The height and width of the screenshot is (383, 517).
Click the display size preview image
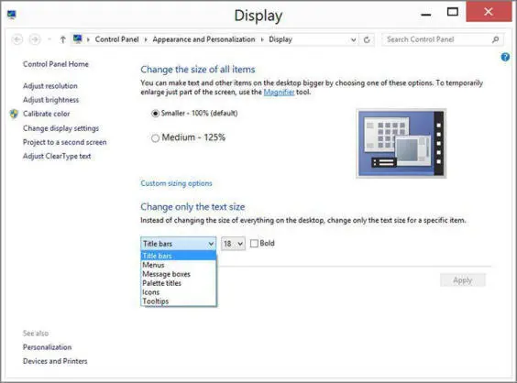click(401, 143)
